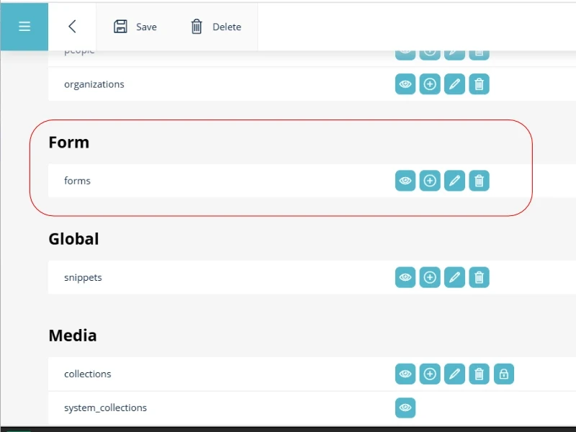Click the Delete button in toolbar
576x432 pixels.
pyautogui.click(x=216, y=27)
